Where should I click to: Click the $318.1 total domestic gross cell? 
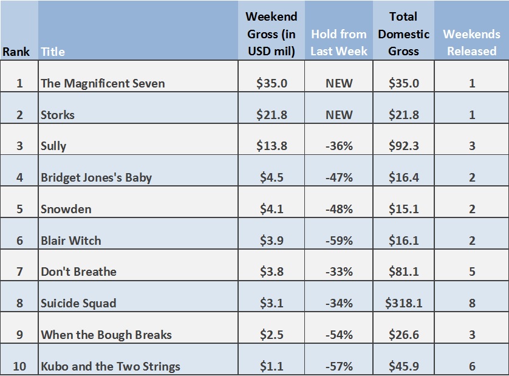(403, 303)
